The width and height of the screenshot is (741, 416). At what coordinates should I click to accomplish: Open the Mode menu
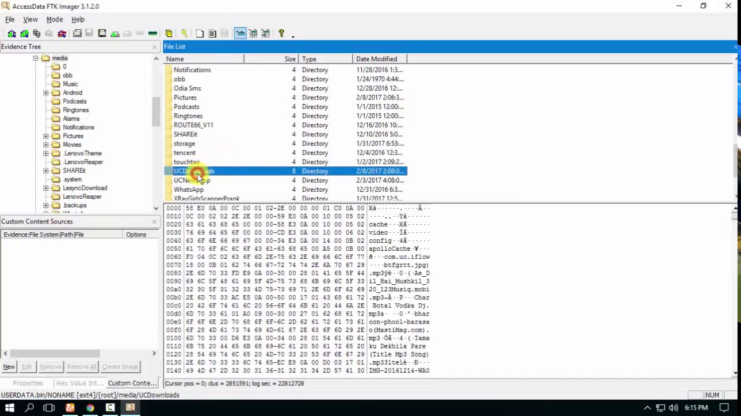(54, 20)
